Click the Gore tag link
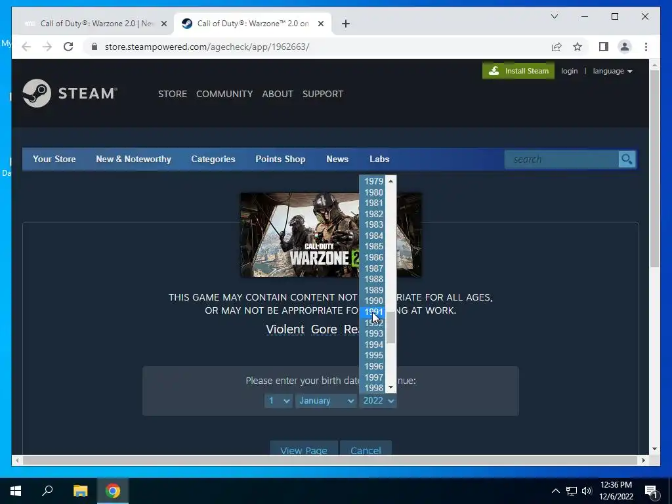Viewport: 672px width, 504px height. tap(324, 329)
